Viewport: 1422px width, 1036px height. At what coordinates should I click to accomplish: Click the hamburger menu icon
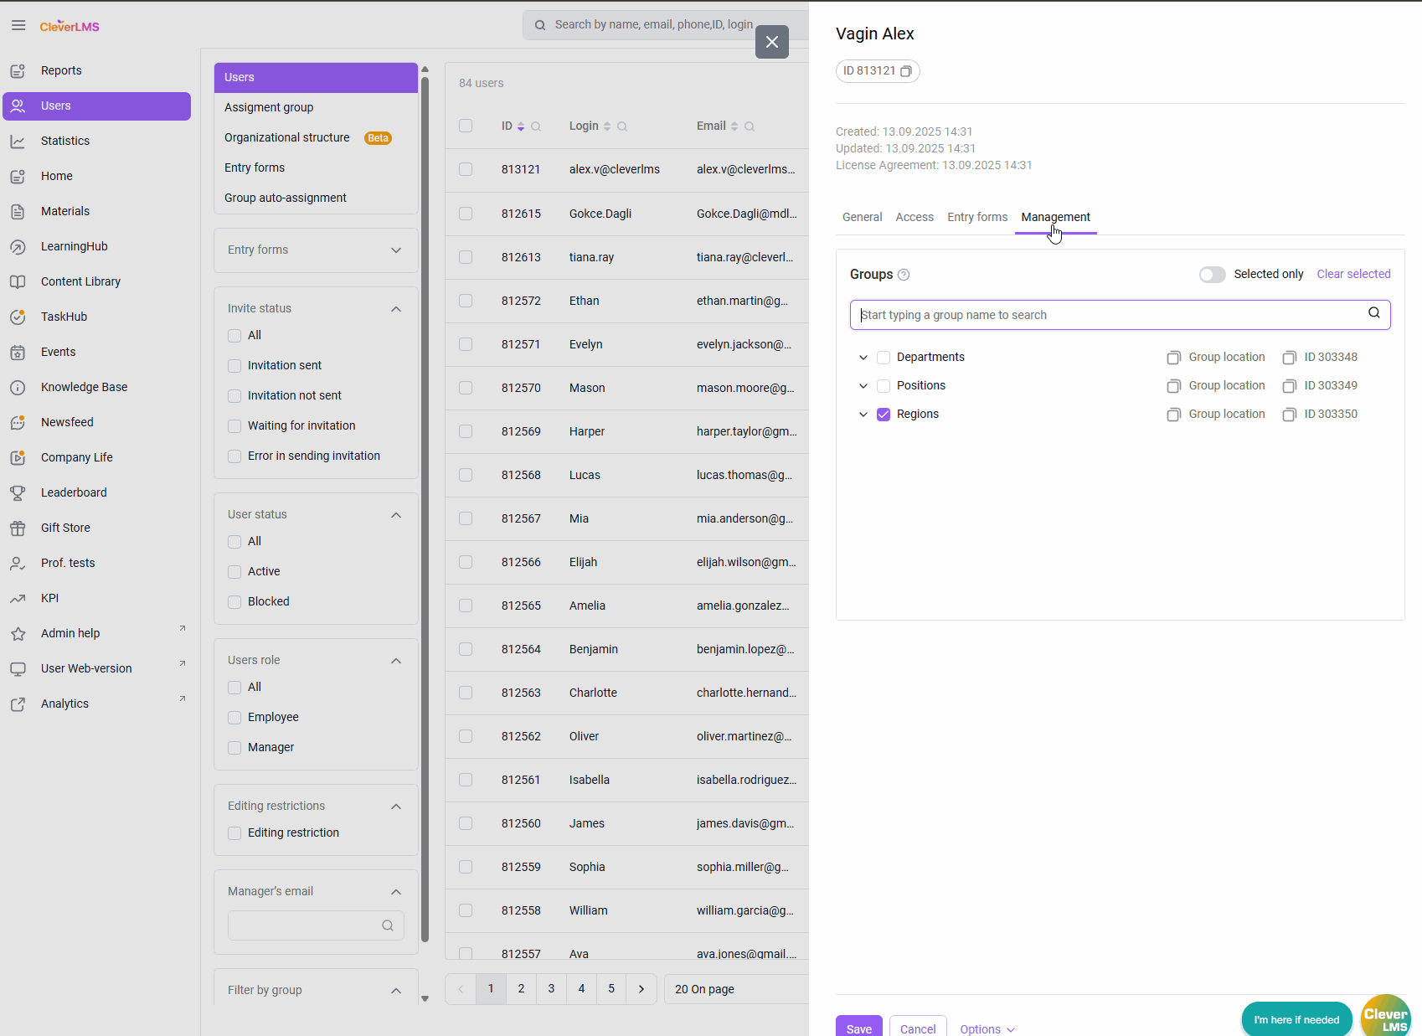click(x=18, y=25)
